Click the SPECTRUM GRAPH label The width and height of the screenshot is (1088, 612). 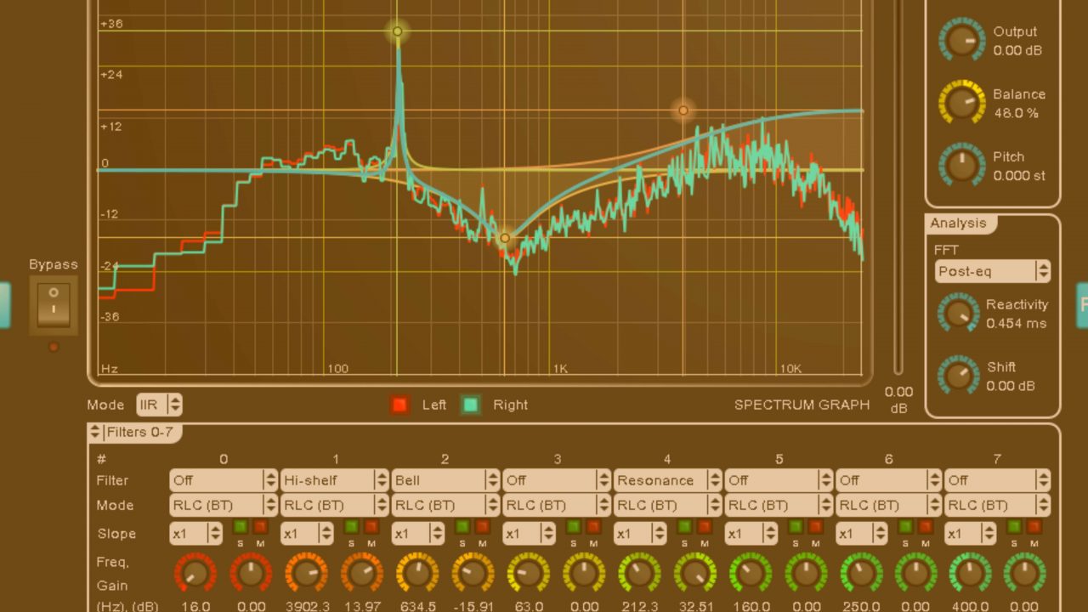802,405
